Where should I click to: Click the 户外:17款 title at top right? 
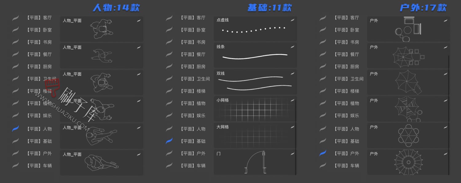coord(424,7)
